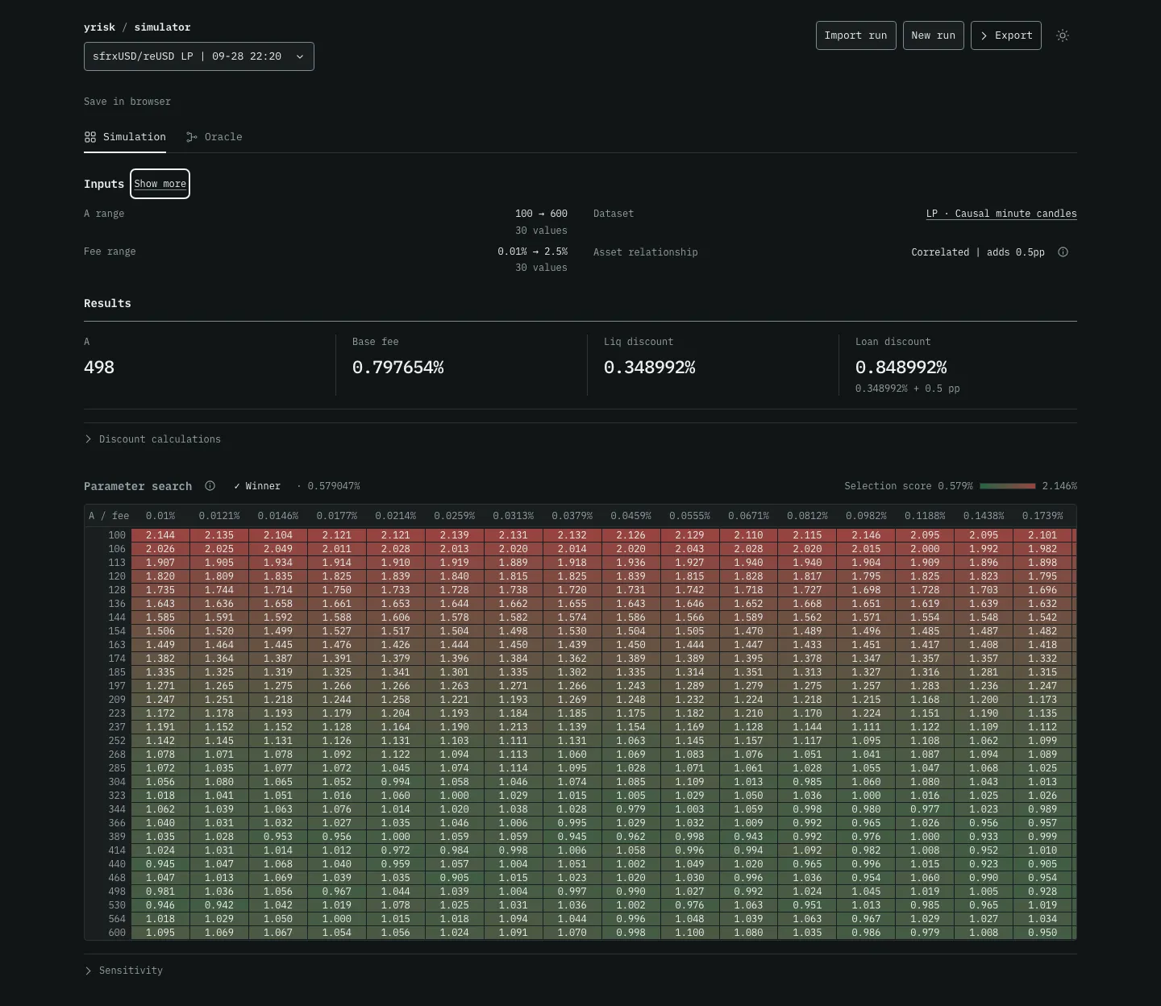Click the info icon next to Parameter search
1161x1006 pixels.
[210, 486]
